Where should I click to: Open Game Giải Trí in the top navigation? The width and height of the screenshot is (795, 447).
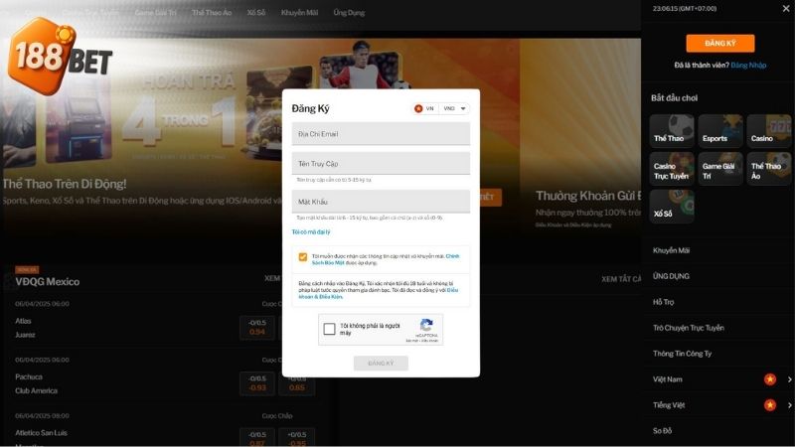(155, 12)
